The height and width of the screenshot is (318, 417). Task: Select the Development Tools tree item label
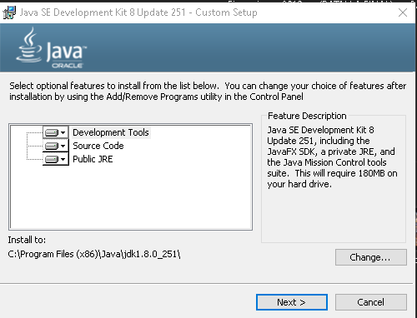[x=111, y=132]
